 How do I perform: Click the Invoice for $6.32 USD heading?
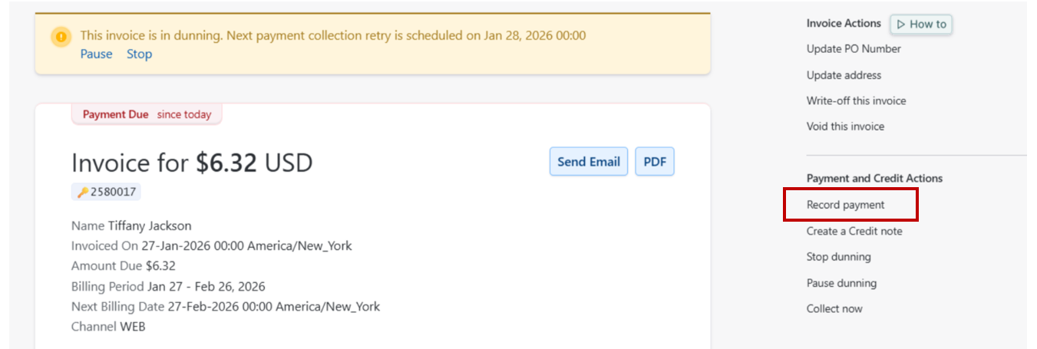[x=192, y=163]
